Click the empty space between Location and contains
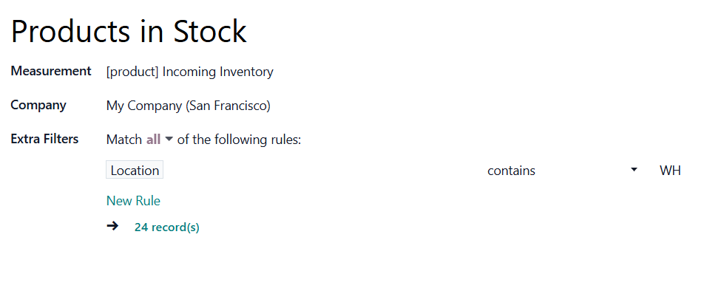 tap(324, 171)
